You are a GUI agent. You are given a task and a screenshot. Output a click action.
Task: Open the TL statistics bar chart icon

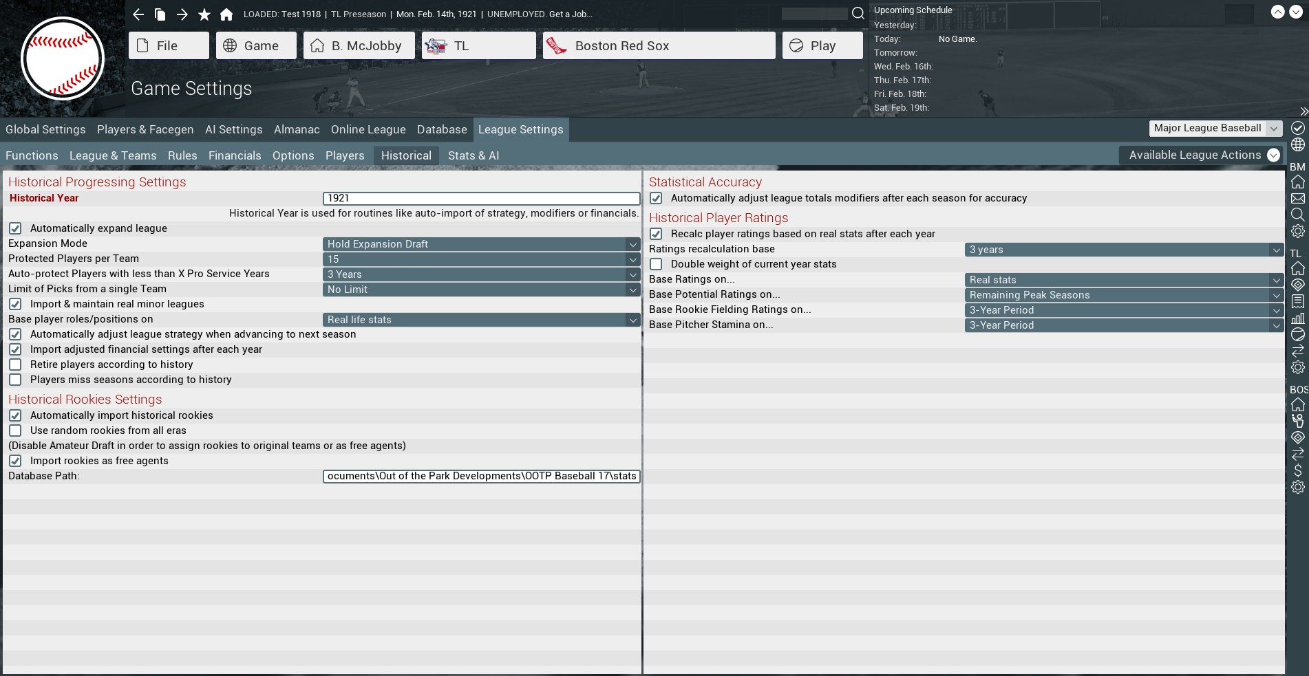(1297, 318)
